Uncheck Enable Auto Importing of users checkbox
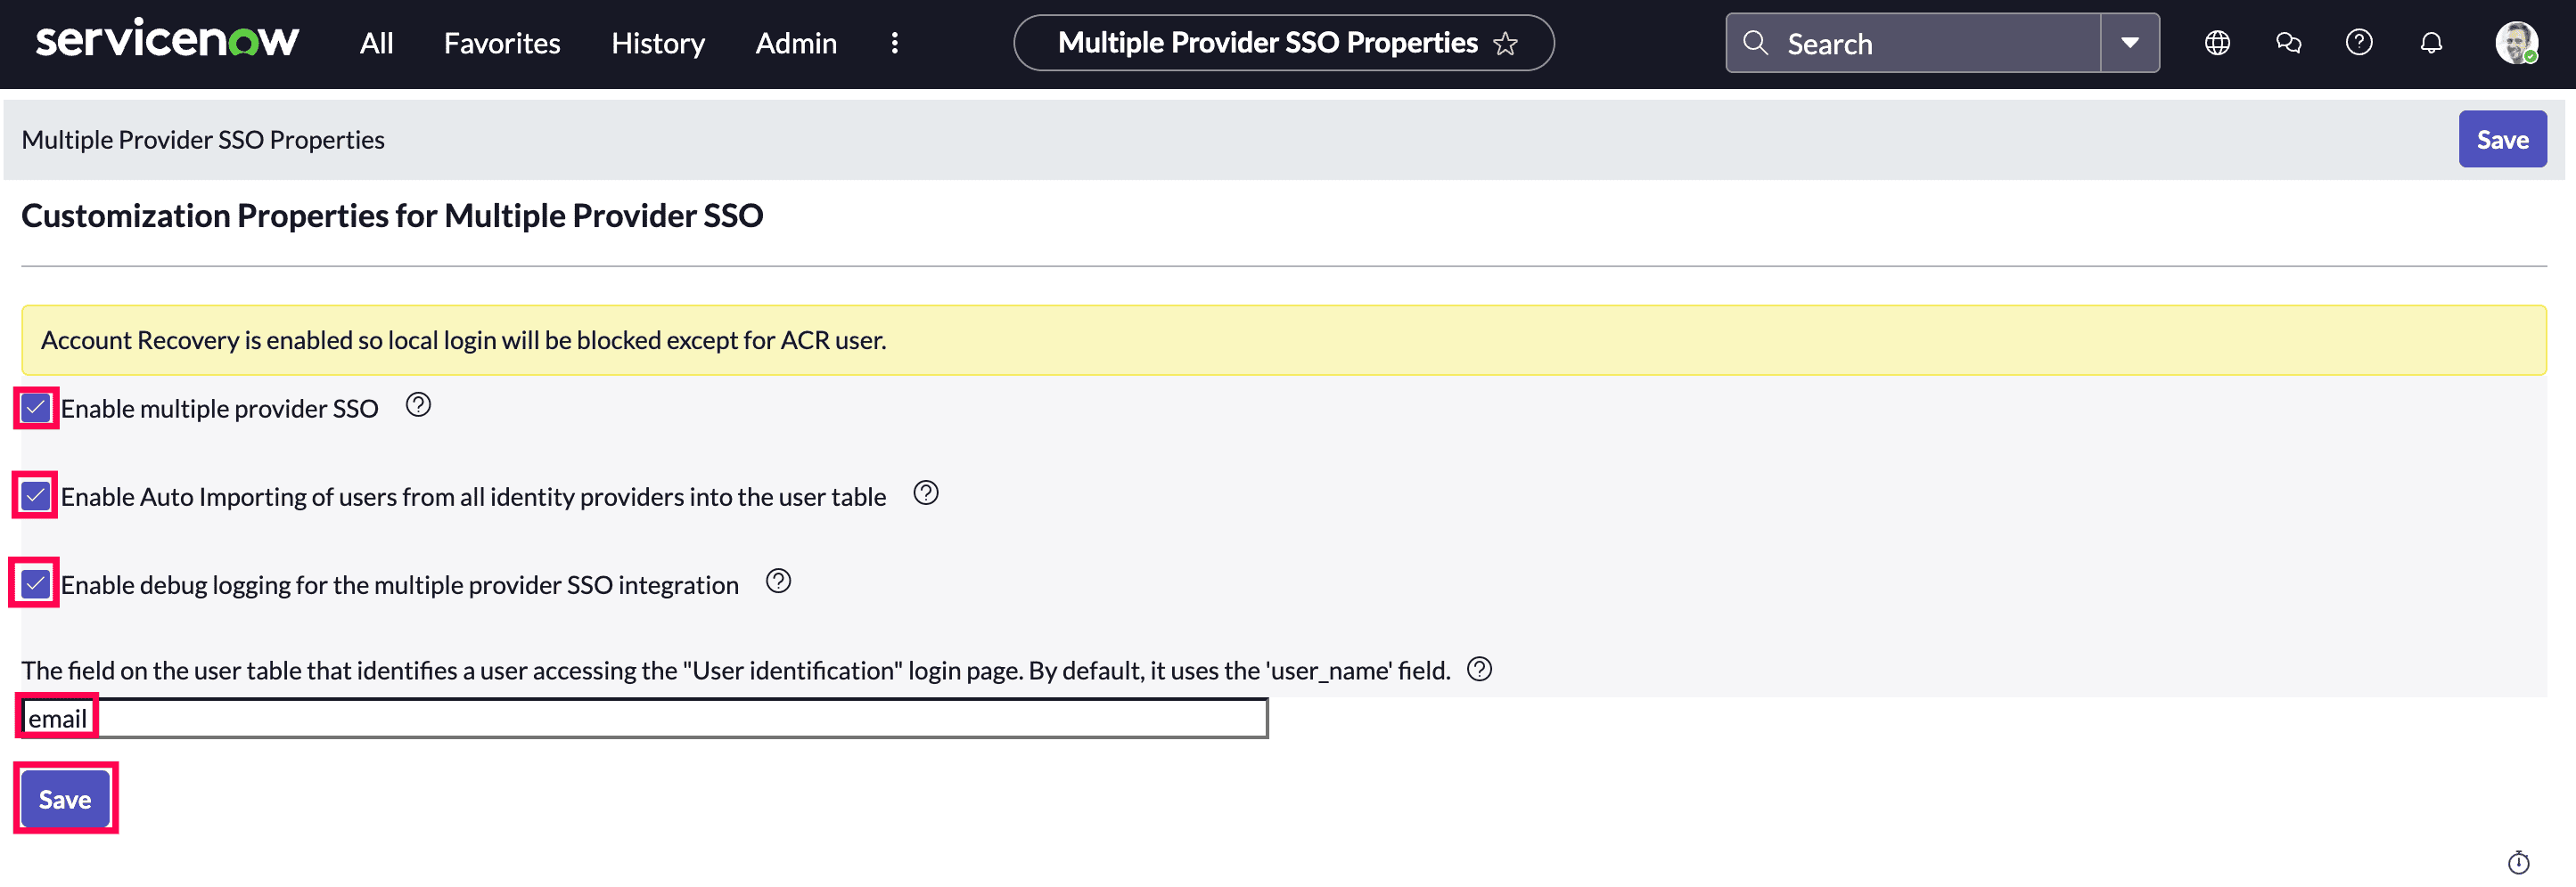This screenshot has height=887, width=2576. pos(36,496)
